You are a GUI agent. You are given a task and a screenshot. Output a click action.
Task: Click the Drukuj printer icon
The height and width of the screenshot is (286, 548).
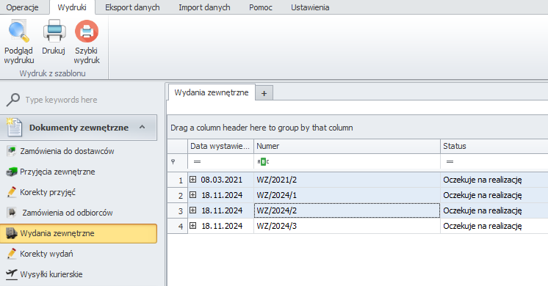click(x=54, y=31)
